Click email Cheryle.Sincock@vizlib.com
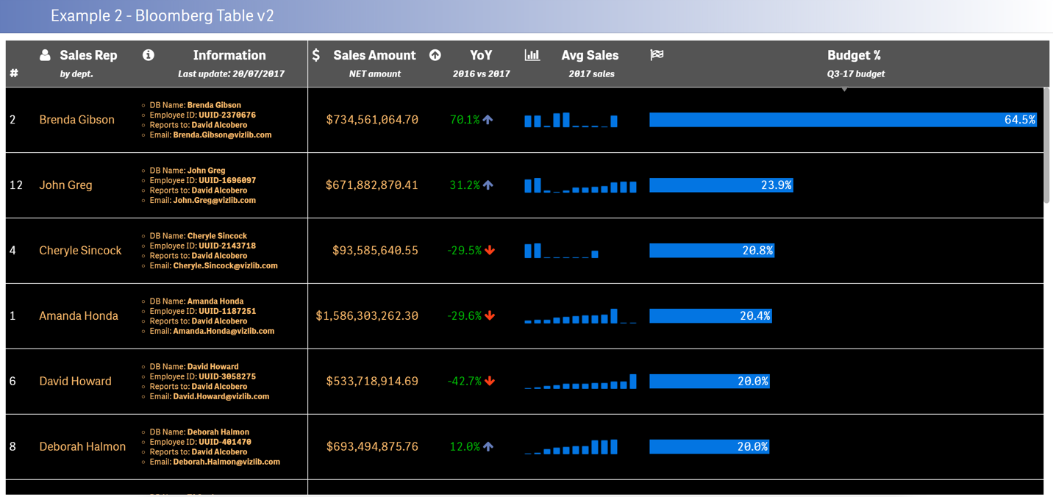 (225, 266)
